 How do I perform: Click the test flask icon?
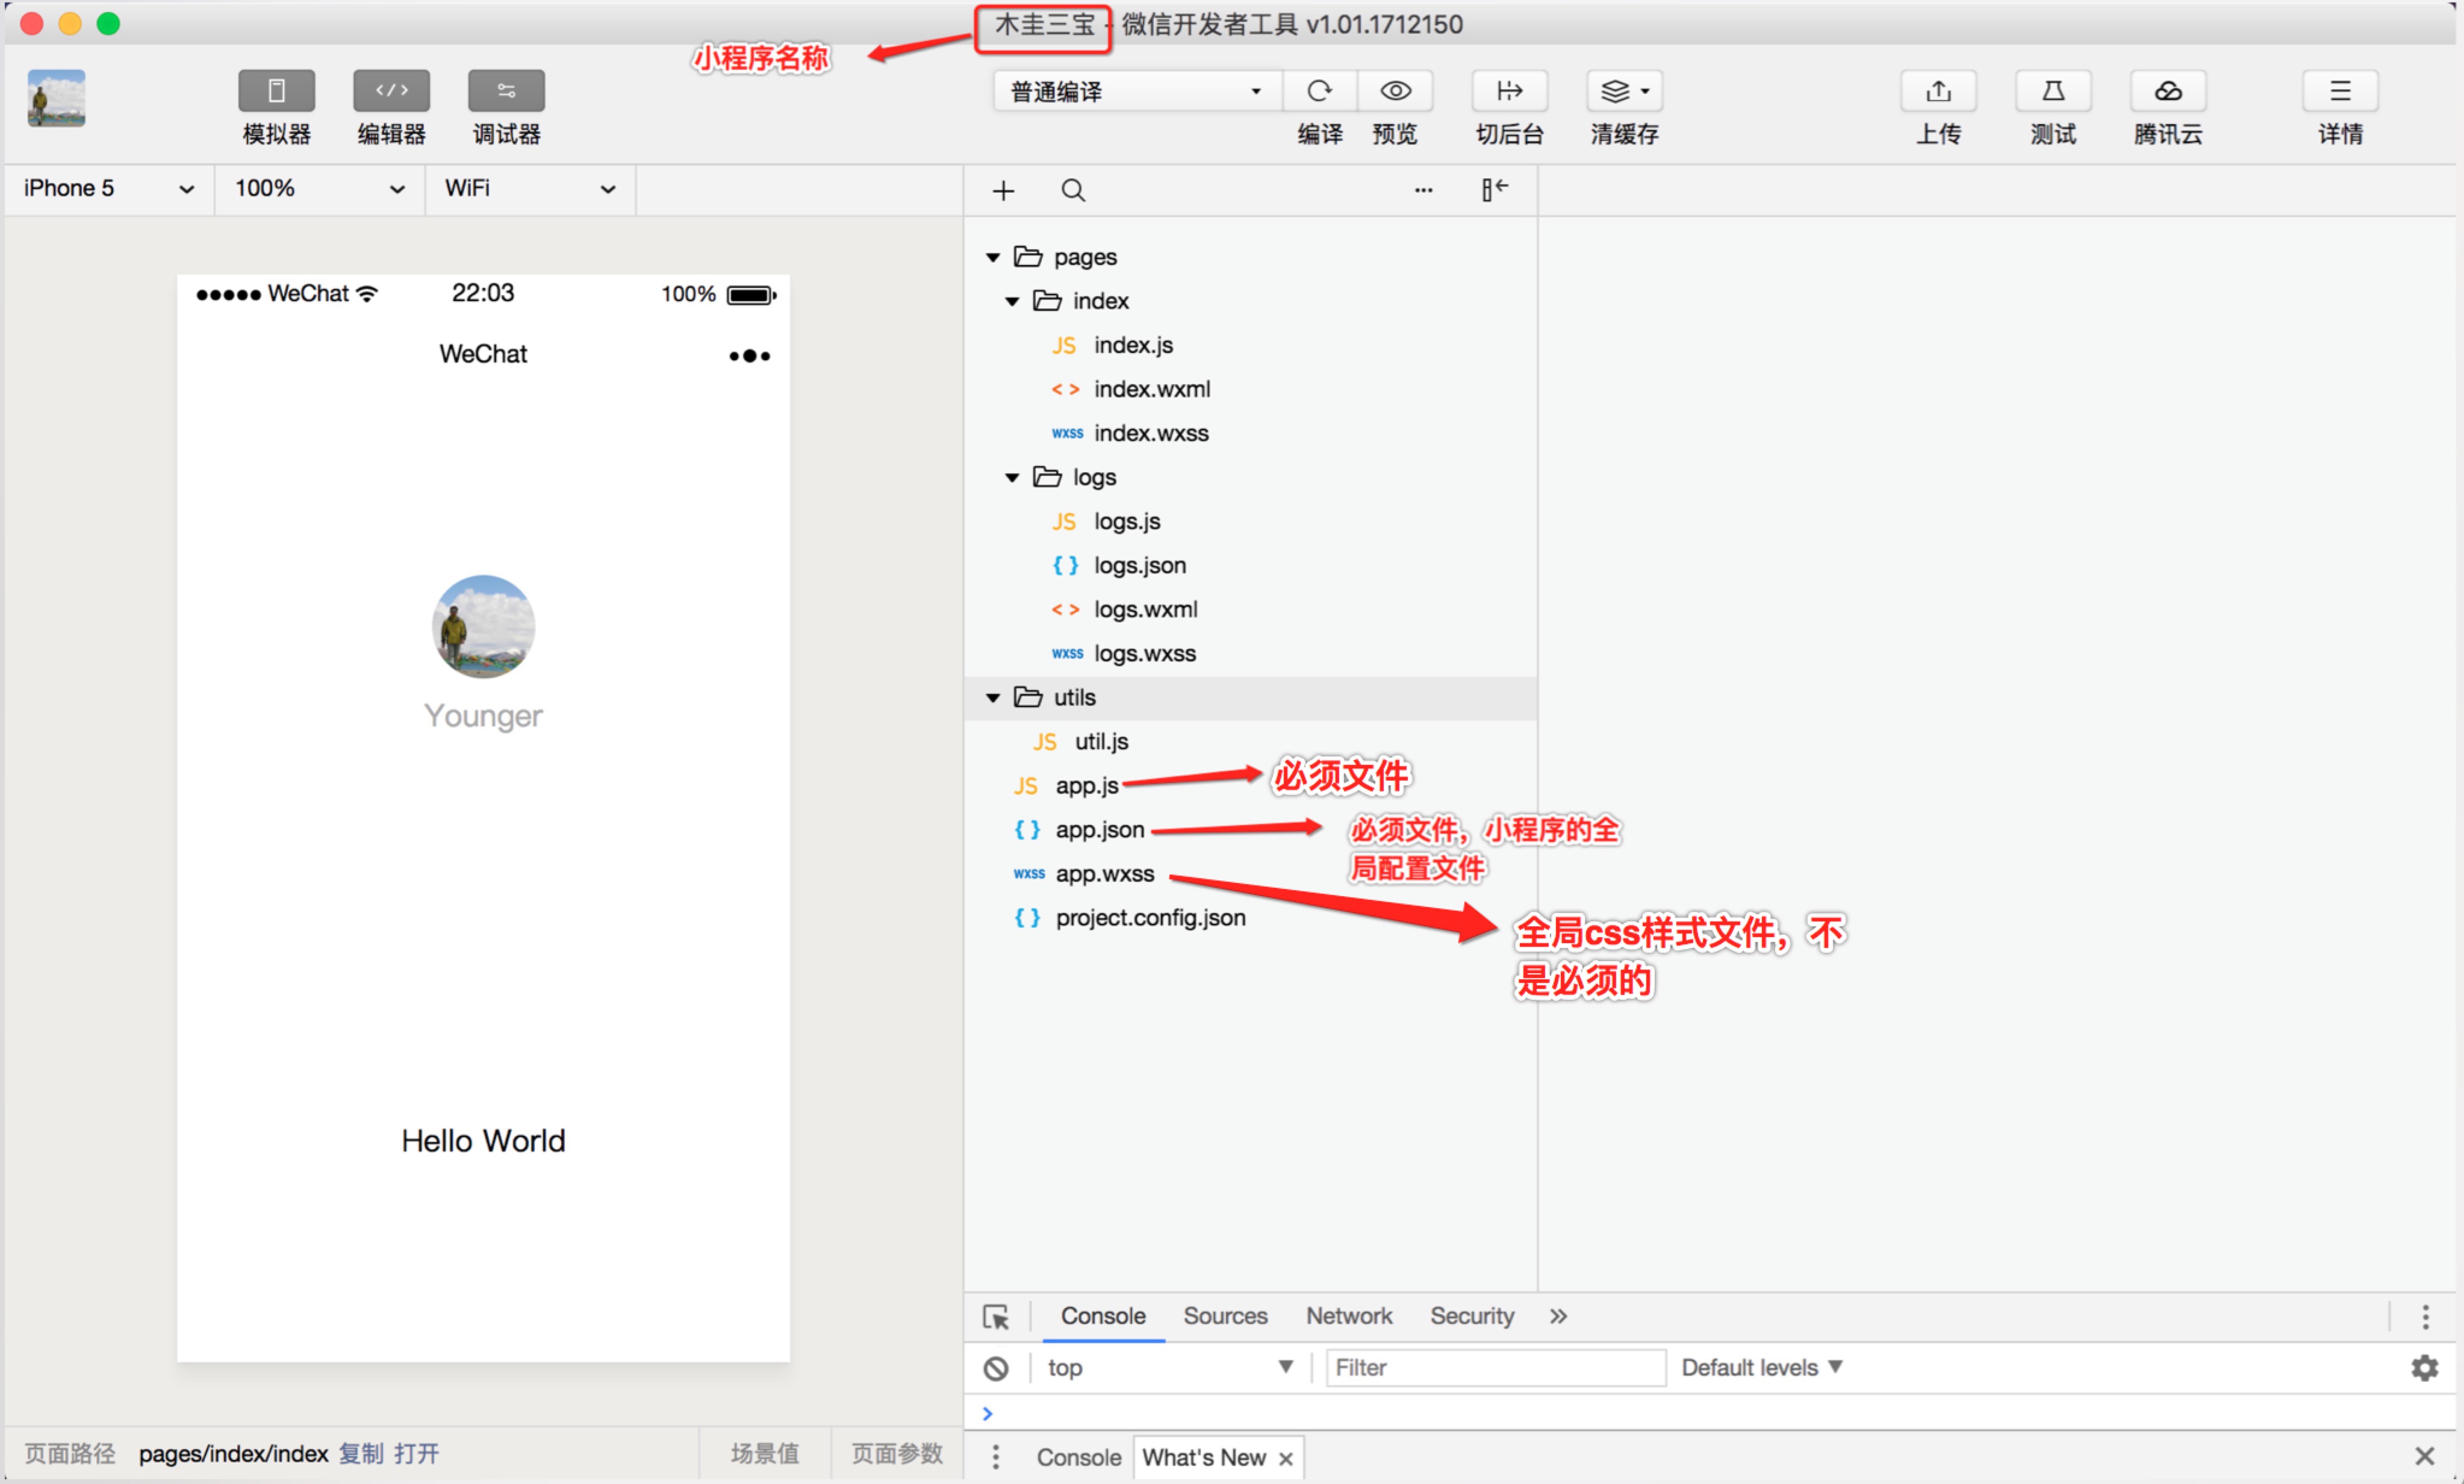(2053, 91)
